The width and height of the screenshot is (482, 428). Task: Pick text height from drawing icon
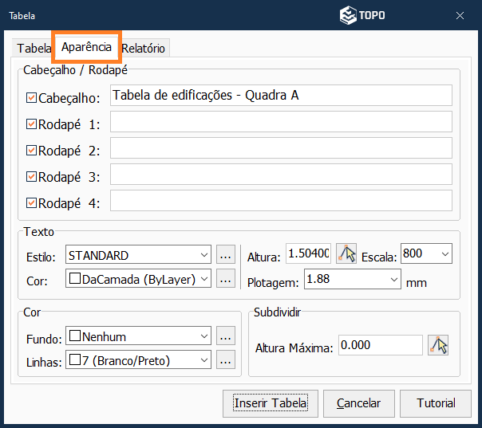[x=346, y=254]
